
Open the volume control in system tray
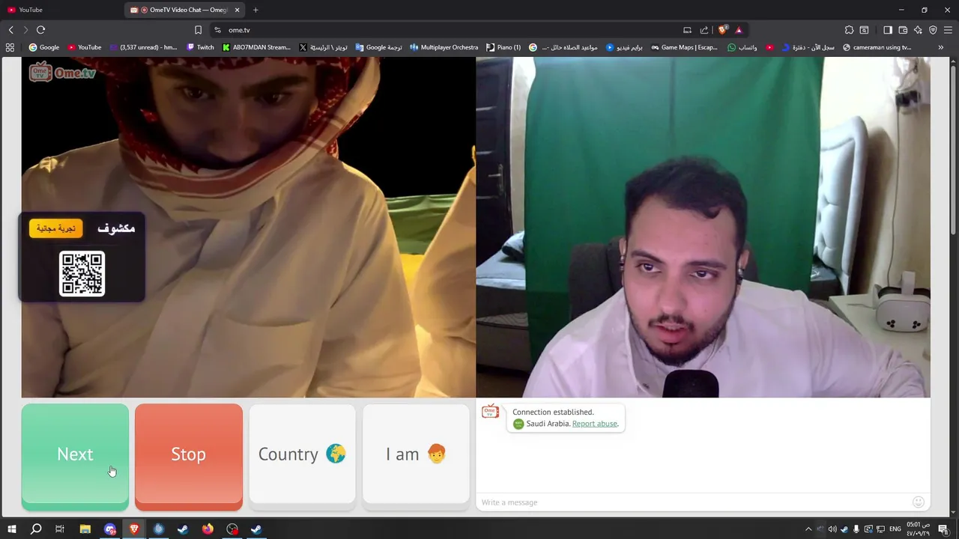coord(832,529)
